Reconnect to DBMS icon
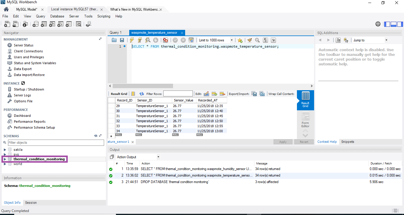 click(x=89, y=24)
